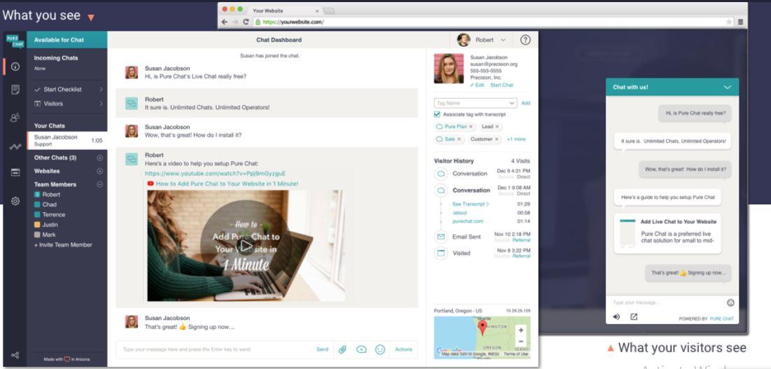Open the YouTube video URL link
The width and height of the screenshot is (771, 369).
coord(215,174)
